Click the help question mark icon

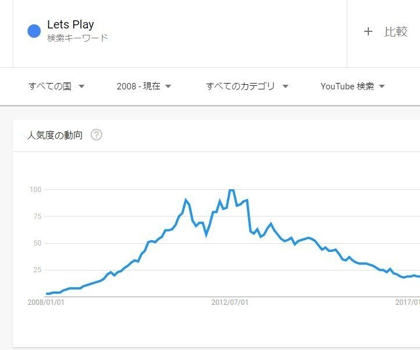(x=96, y=135)
